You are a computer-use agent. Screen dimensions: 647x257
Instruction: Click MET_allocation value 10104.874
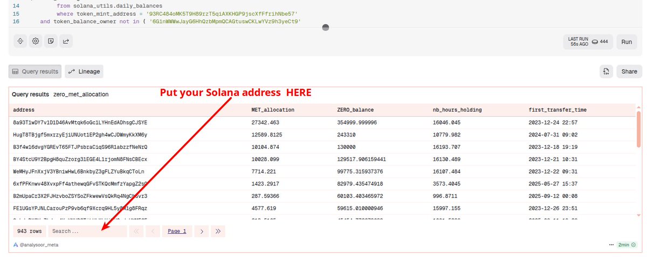[x=265, y=147]
